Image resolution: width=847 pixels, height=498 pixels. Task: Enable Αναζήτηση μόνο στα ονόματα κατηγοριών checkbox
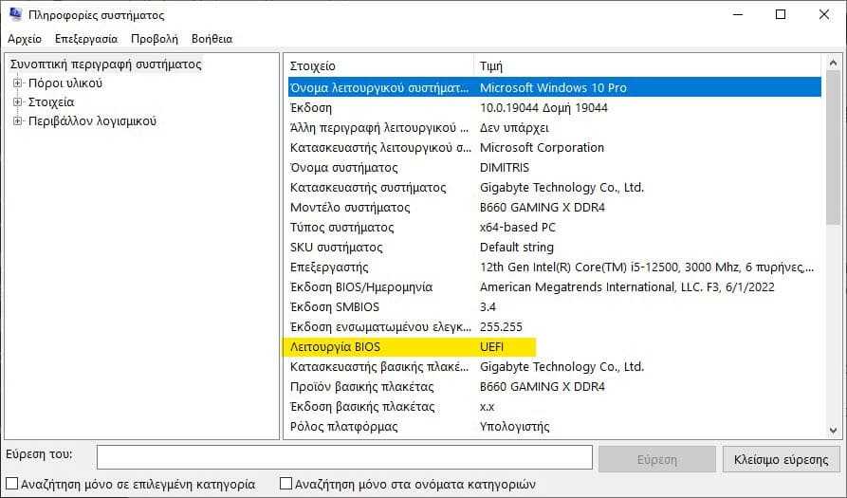point(285,484)
